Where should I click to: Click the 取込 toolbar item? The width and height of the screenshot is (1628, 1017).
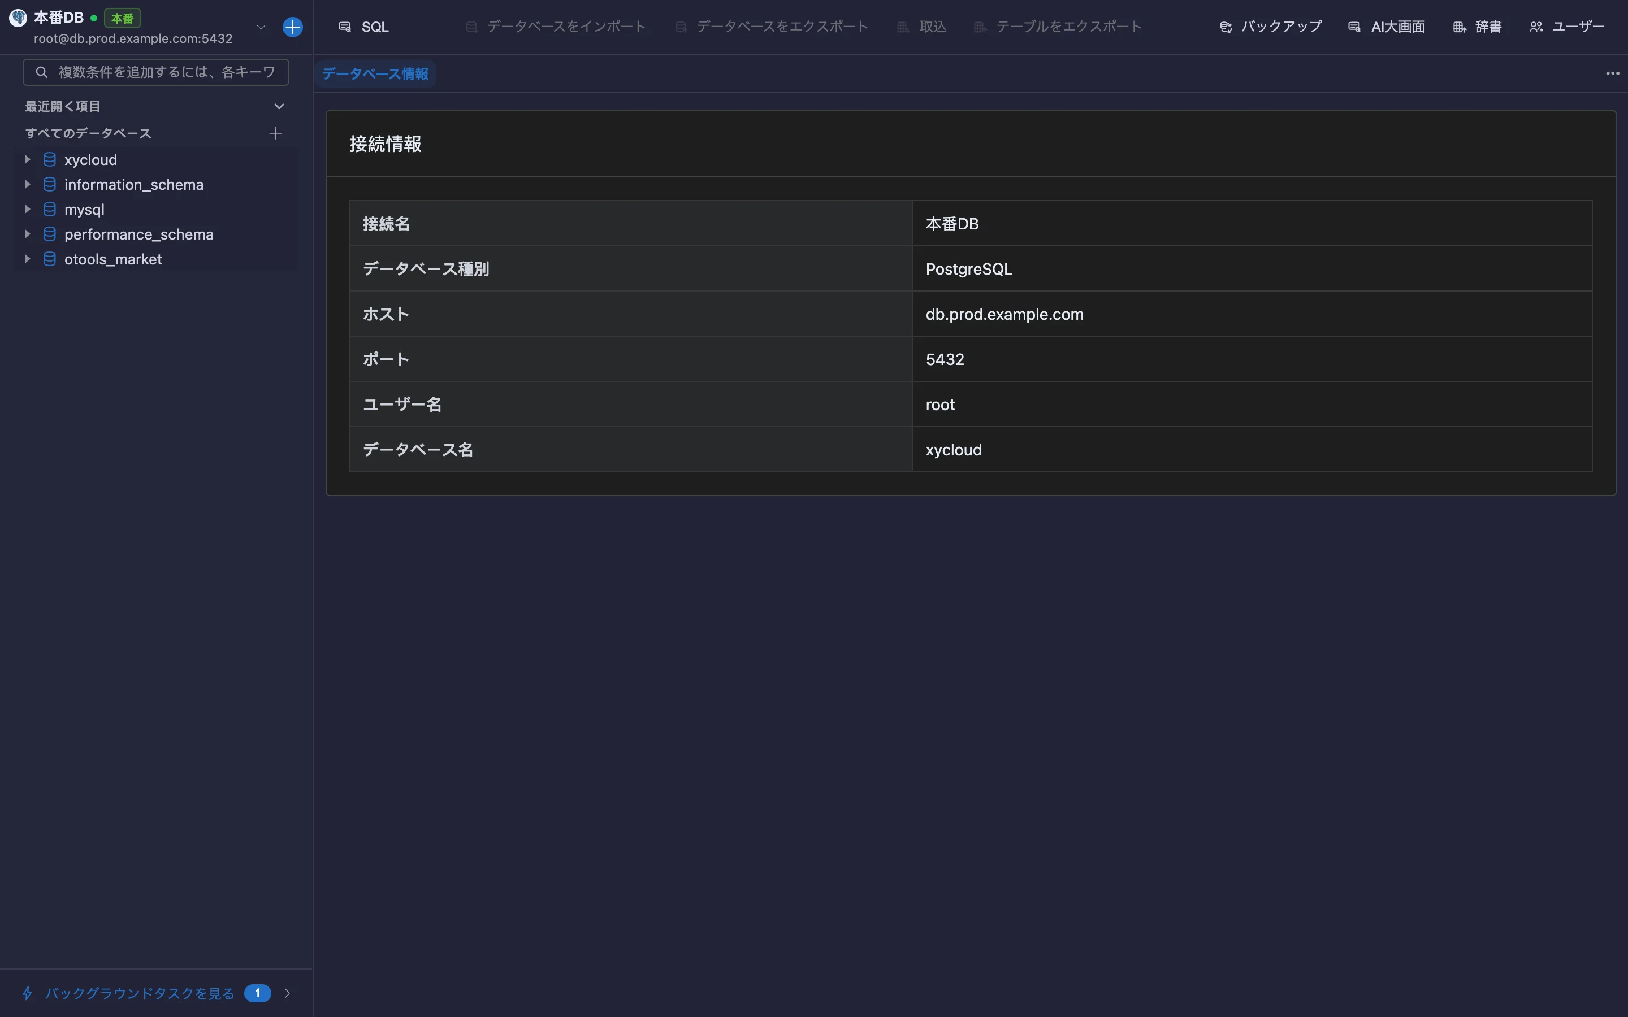click(921, 27)
